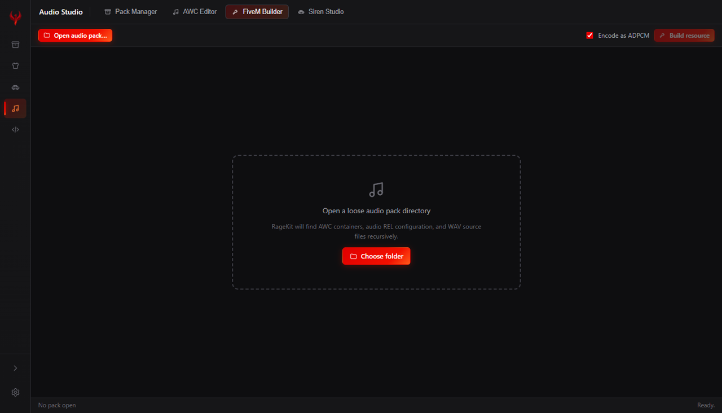Click the RageKit flame logo
This screenshot has height=413, width=722.
tap(15, 18)
